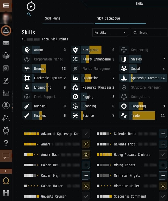Open the Electronic Systems skill group

[44, 78]
